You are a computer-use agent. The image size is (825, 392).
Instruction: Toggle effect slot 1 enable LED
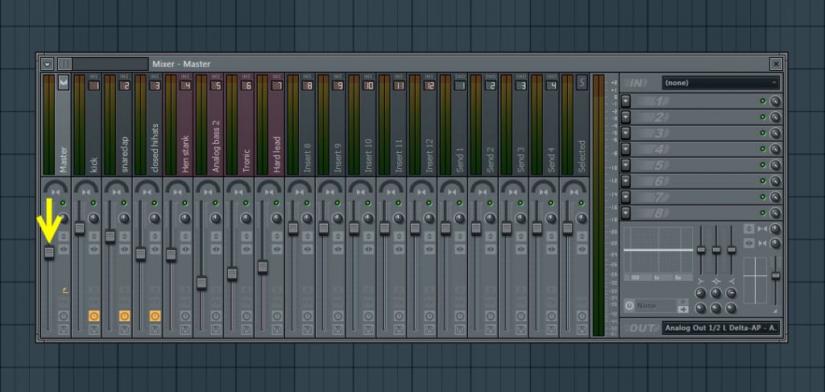pyautogui.click(x=762, y=101)
